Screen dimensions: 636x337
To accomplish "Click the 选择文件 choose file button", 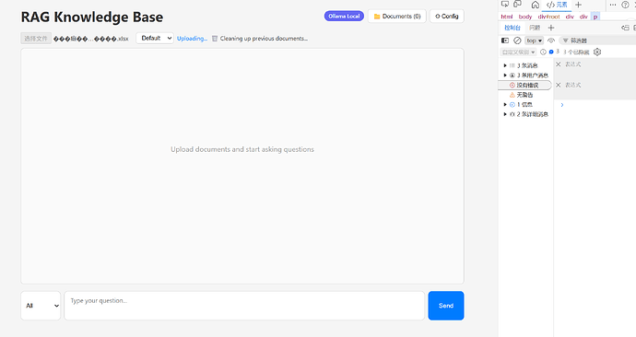I will (36, 39).
